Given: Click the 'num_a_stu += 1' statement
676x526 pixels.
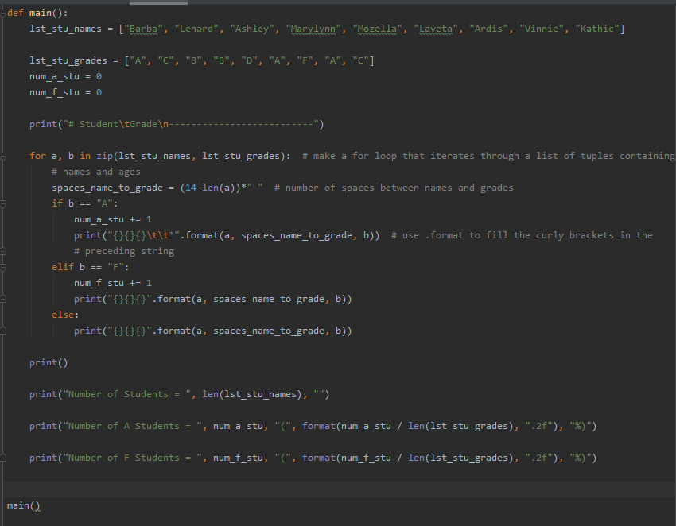Looking at the screenshot, I should tap(112, 220).
